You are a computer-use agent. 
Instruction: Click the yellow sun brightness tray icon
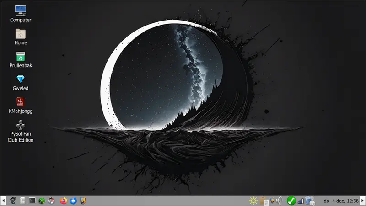[253, 201]
